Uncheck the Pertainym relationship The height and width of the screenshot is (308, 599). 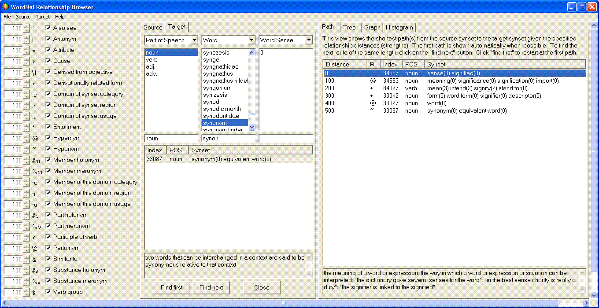[48, 248]
